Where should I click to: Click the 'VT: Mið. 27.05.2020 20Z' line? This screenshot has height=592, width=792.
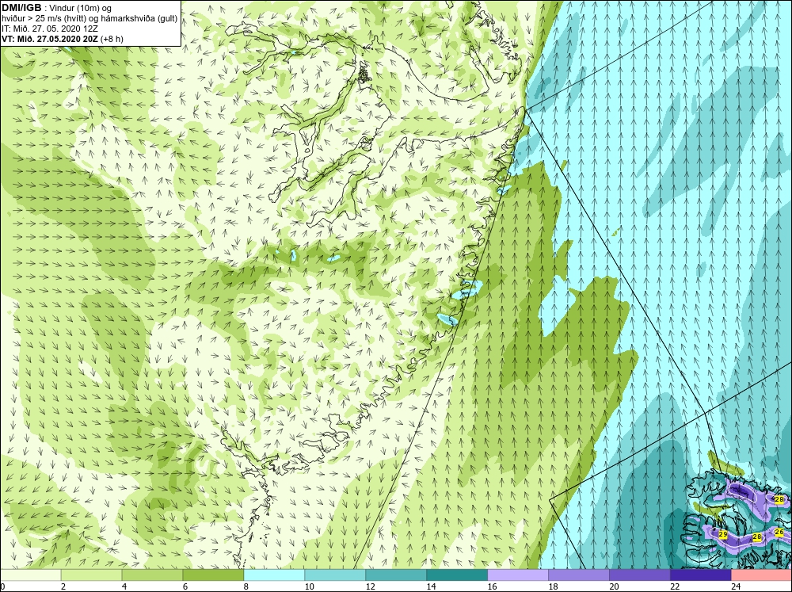tap(50, 39)
